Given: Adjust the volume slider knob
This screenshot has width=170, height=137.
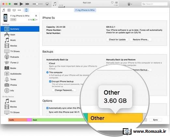Looking at the screenshot, I should coord(37,4).
